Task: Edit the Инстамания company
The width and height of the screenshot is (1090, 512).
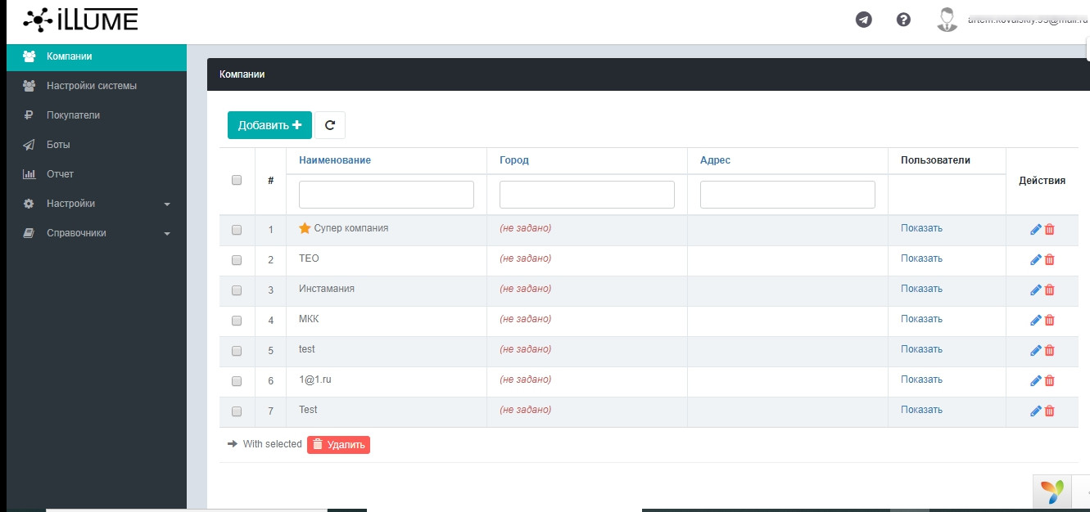Action: pyautogui.click(x=1035, y=290)
